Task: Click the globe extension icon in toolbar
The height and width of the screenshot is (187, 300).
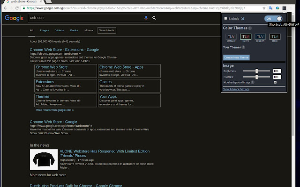Action: pyautogui.click(x=277, y=8)
